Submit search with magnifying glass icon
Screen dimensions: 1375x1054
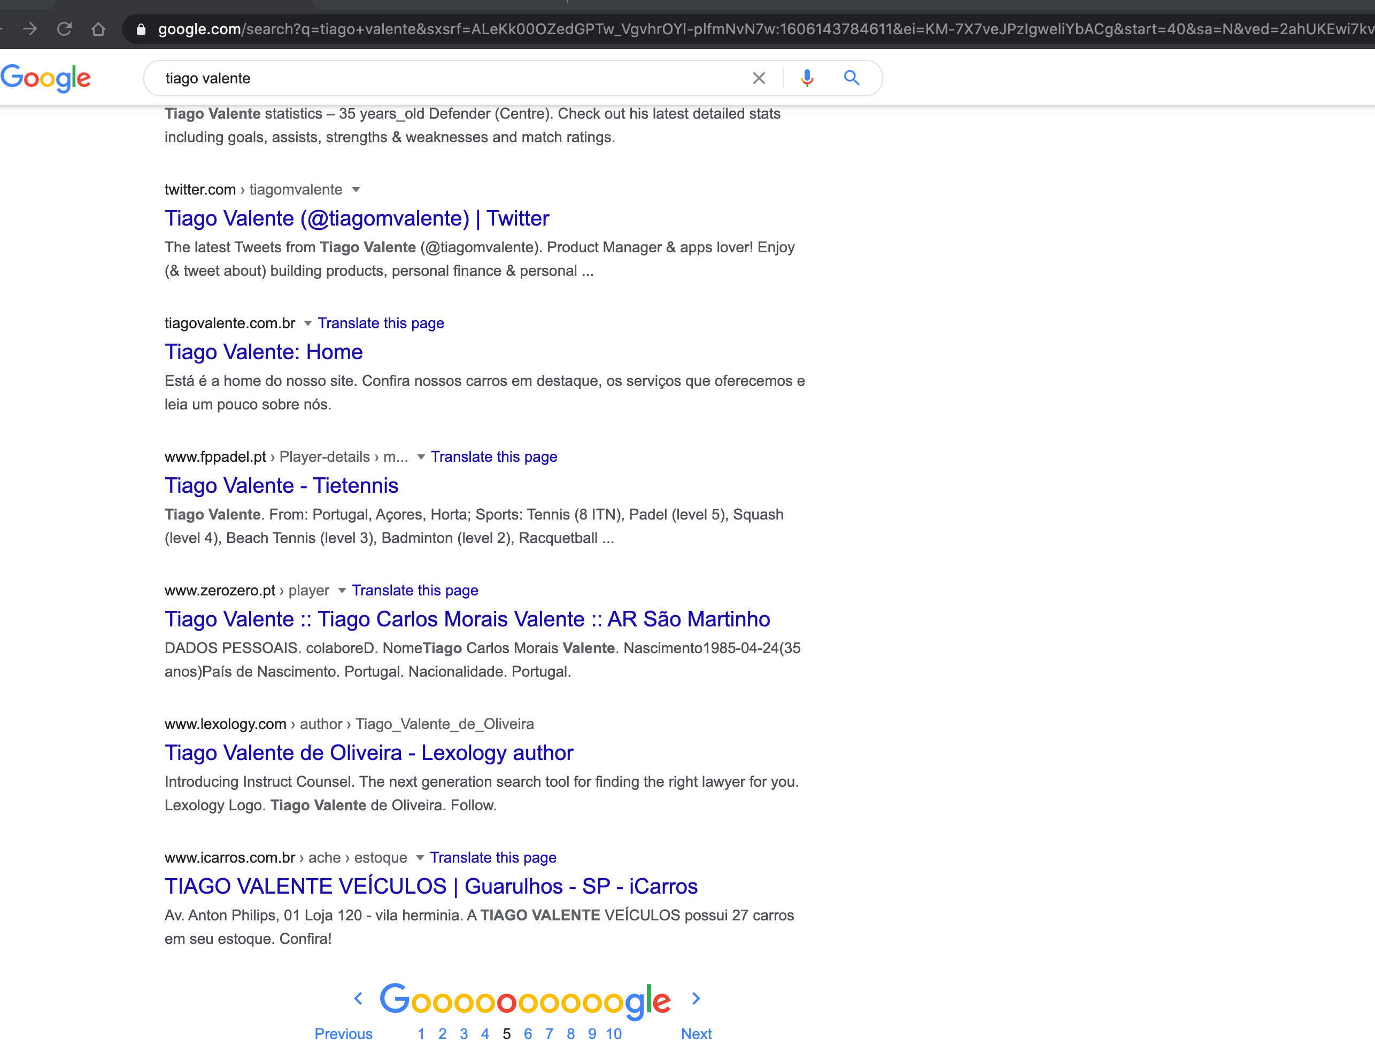tap(852, 78)
